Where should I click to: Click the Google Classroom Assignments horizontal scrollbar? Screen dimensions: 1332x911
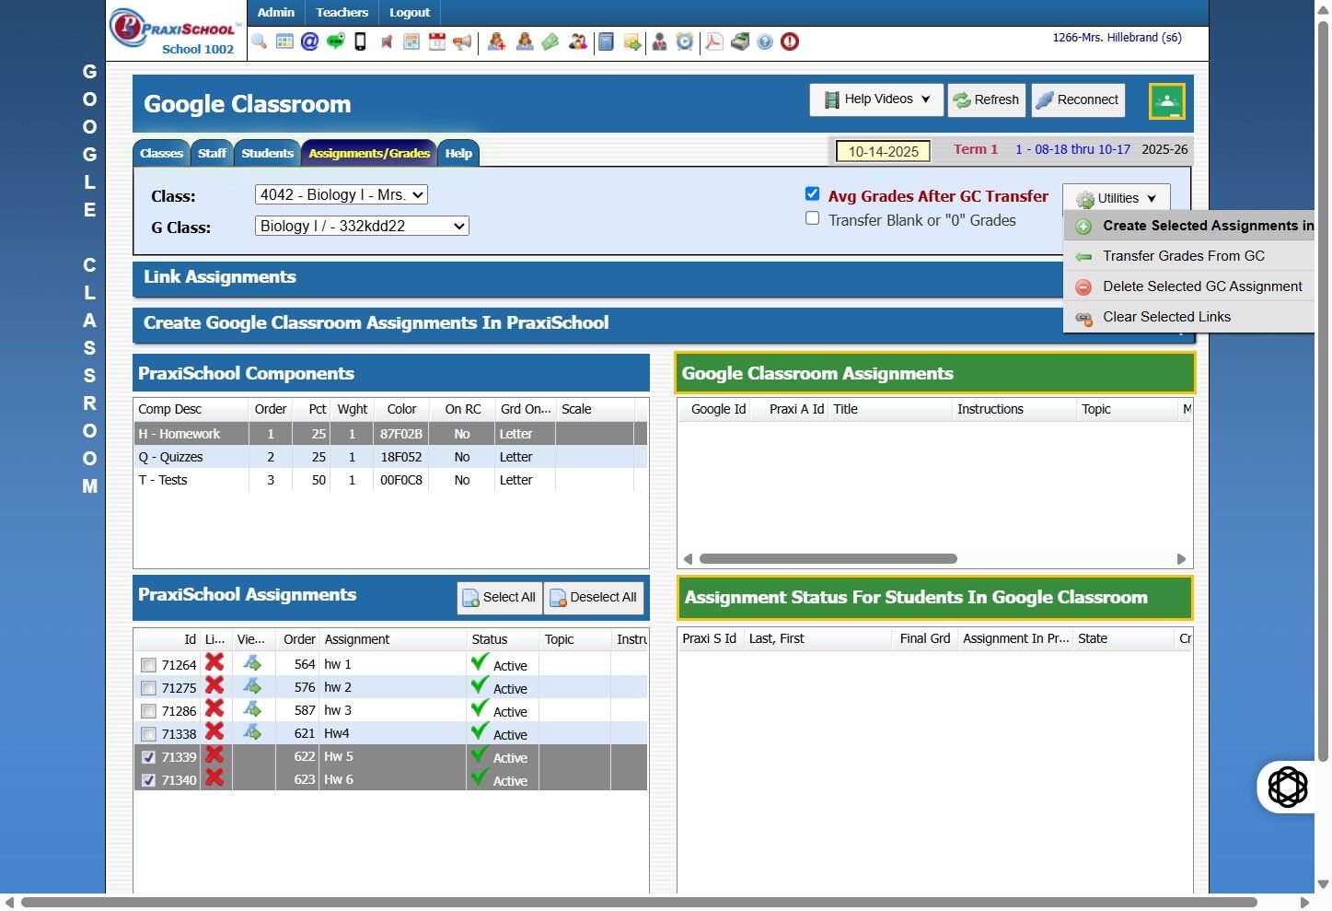(x=828, y=559)
